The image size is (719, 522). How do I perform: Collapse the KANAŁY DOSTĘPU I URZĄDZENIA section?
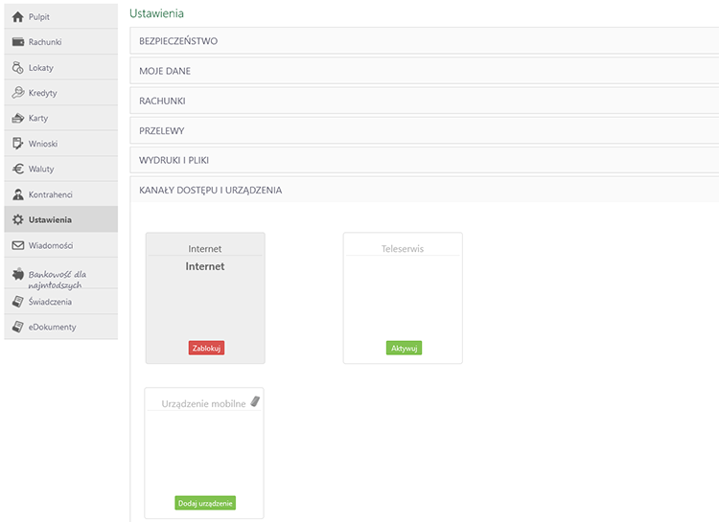210,190
